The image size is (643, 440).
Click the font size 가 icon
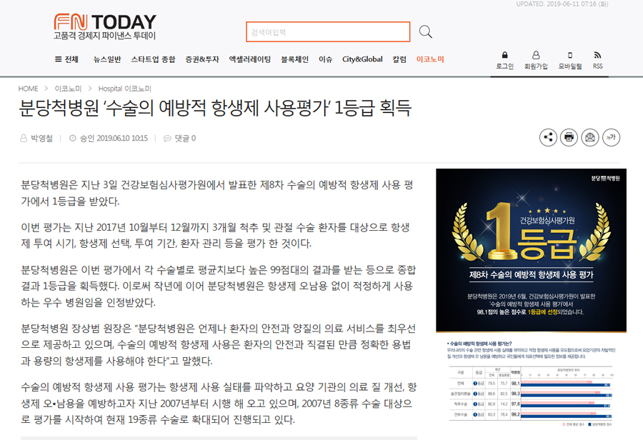[x=611, y=137]
